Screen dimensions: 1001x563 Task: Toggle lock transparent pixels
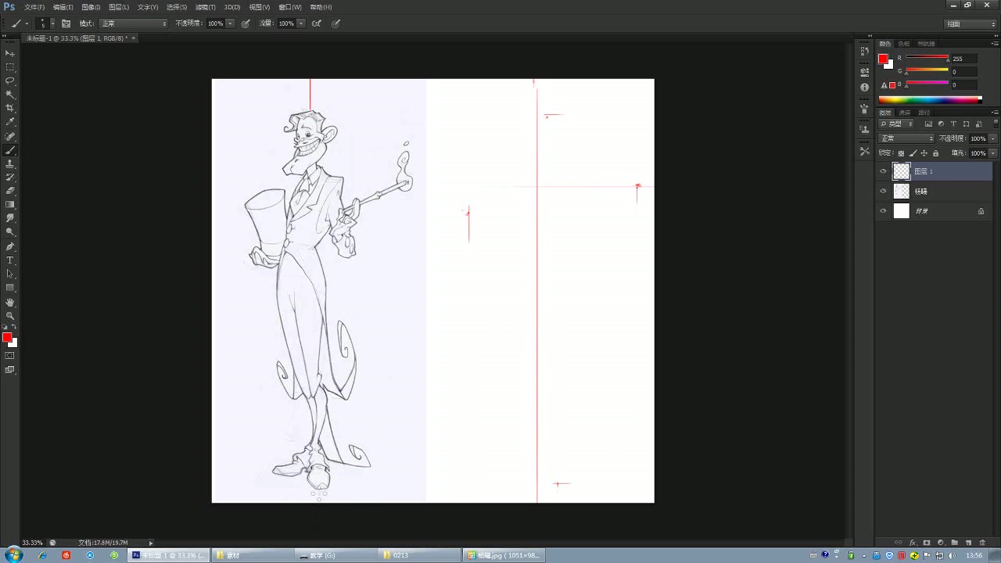tap(901, 153)
